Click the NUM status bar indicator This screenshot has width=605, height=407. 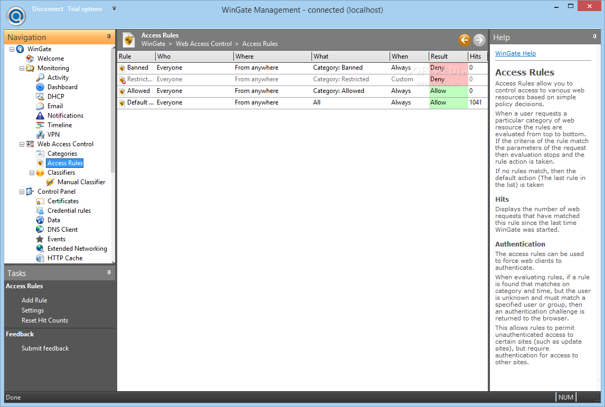565,397
